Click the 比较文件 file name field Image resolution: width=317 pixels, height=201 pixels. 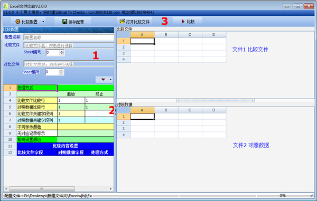[x=69, y=45]
